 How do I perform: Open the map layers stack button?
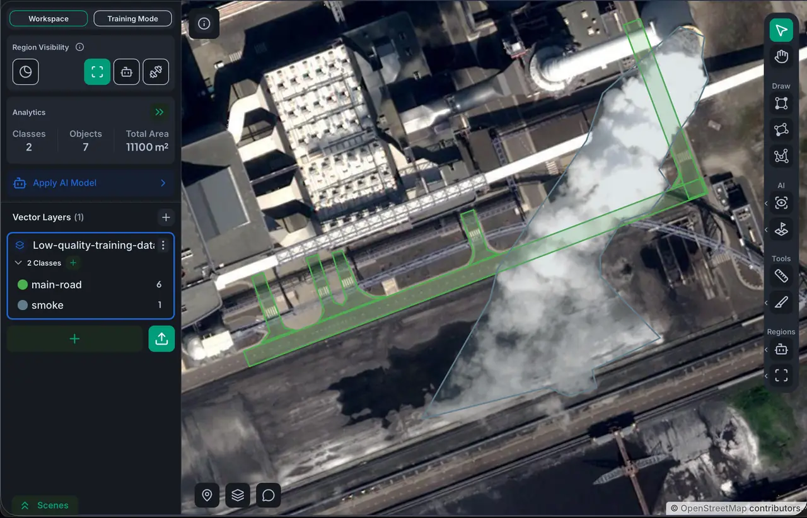[x=238, y=495]
